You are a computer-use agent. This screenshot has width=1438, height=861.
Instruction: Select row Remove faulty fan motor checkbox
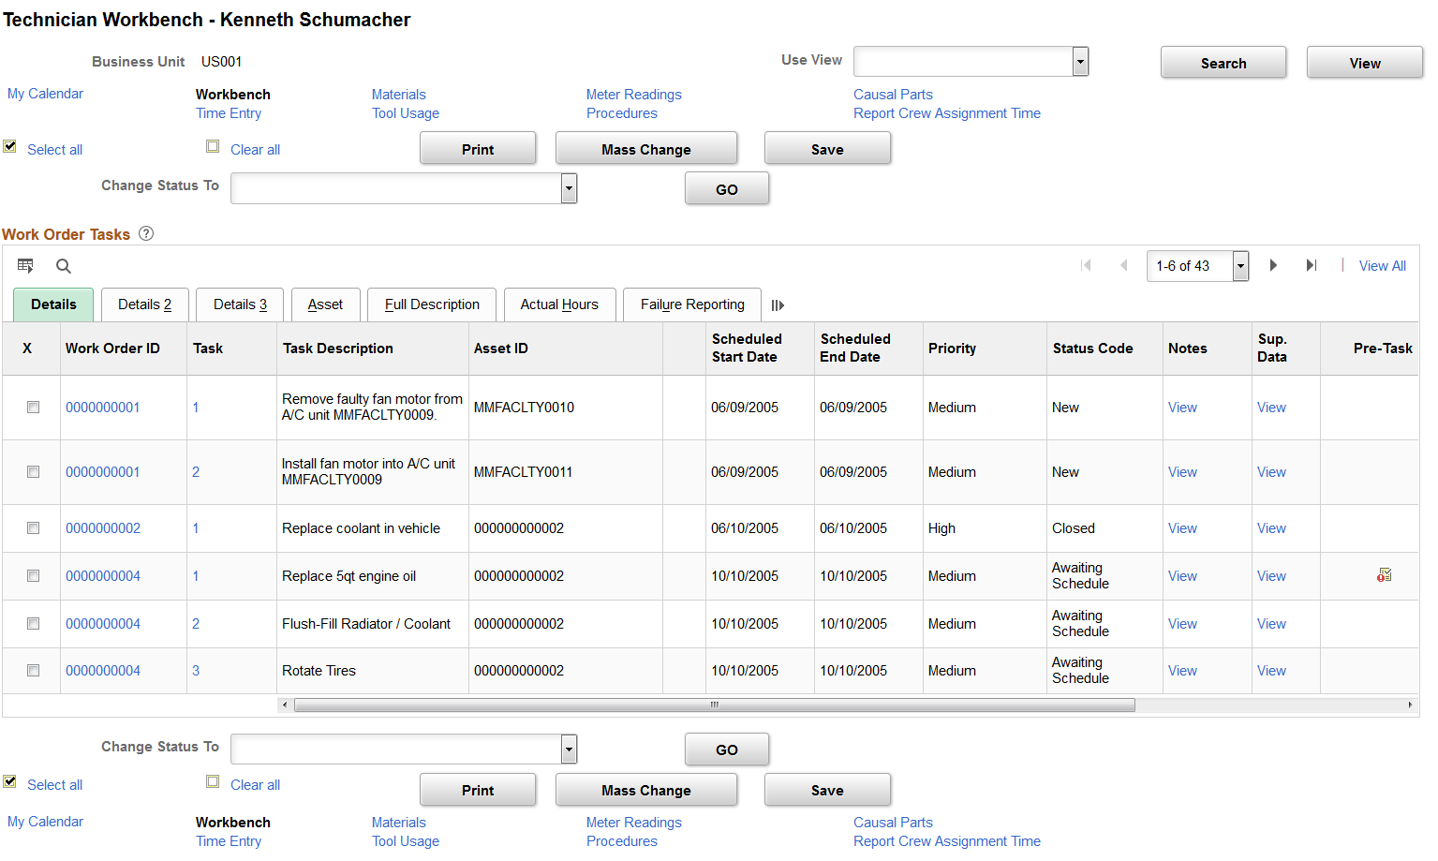(x=33, y=408)
